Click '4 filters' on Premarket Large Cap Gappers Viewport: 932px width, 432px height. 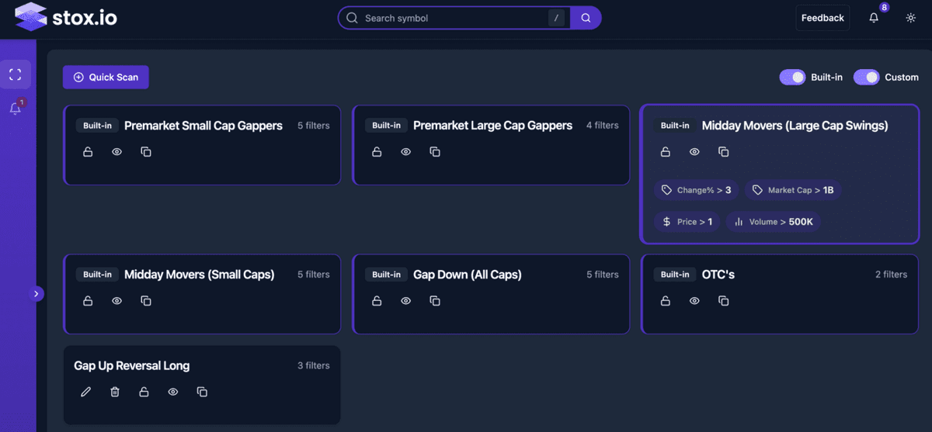(603, 126)
